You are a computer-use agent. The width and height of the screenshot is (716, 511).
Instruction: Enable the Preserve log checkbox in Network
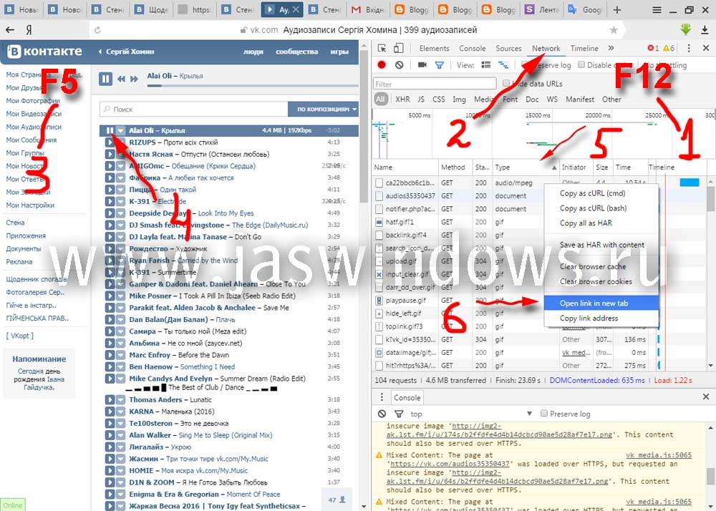click(525, 65)
